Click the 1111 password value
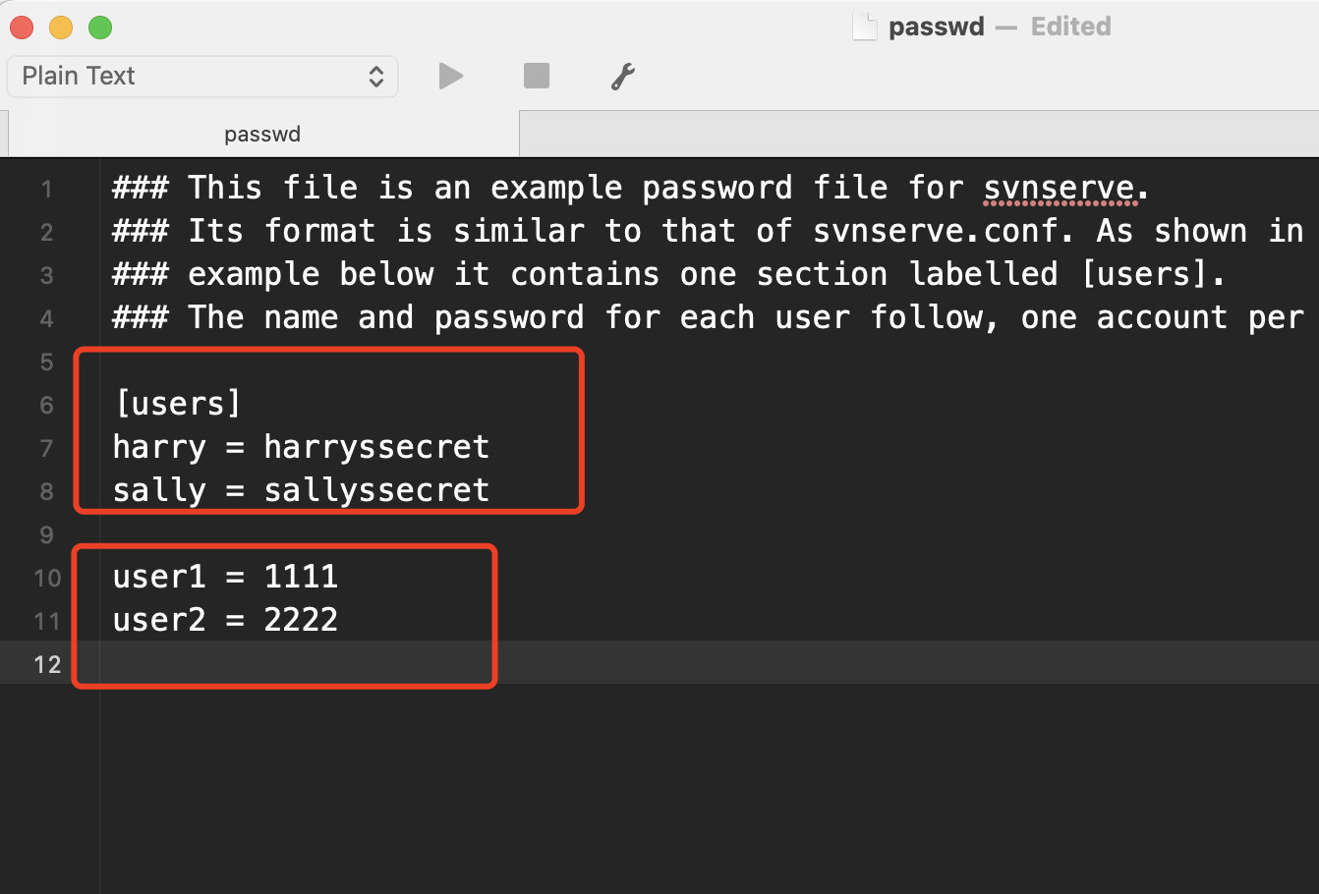The width and height of the screenshot is (1319, 894). coord(301,577)
